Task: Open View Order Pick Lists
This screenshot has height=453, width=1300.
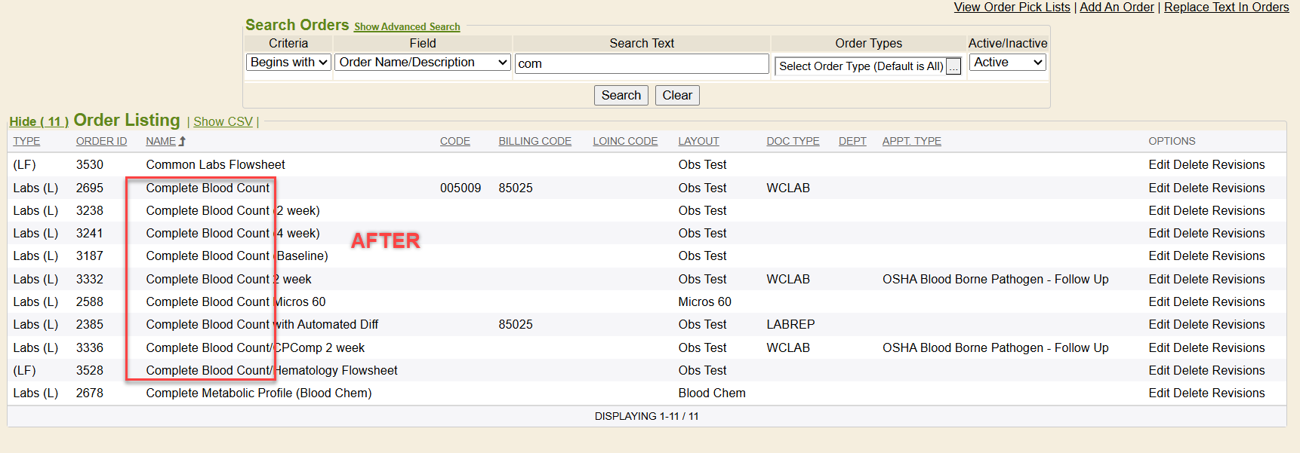Action: (x=1012, y=8)
